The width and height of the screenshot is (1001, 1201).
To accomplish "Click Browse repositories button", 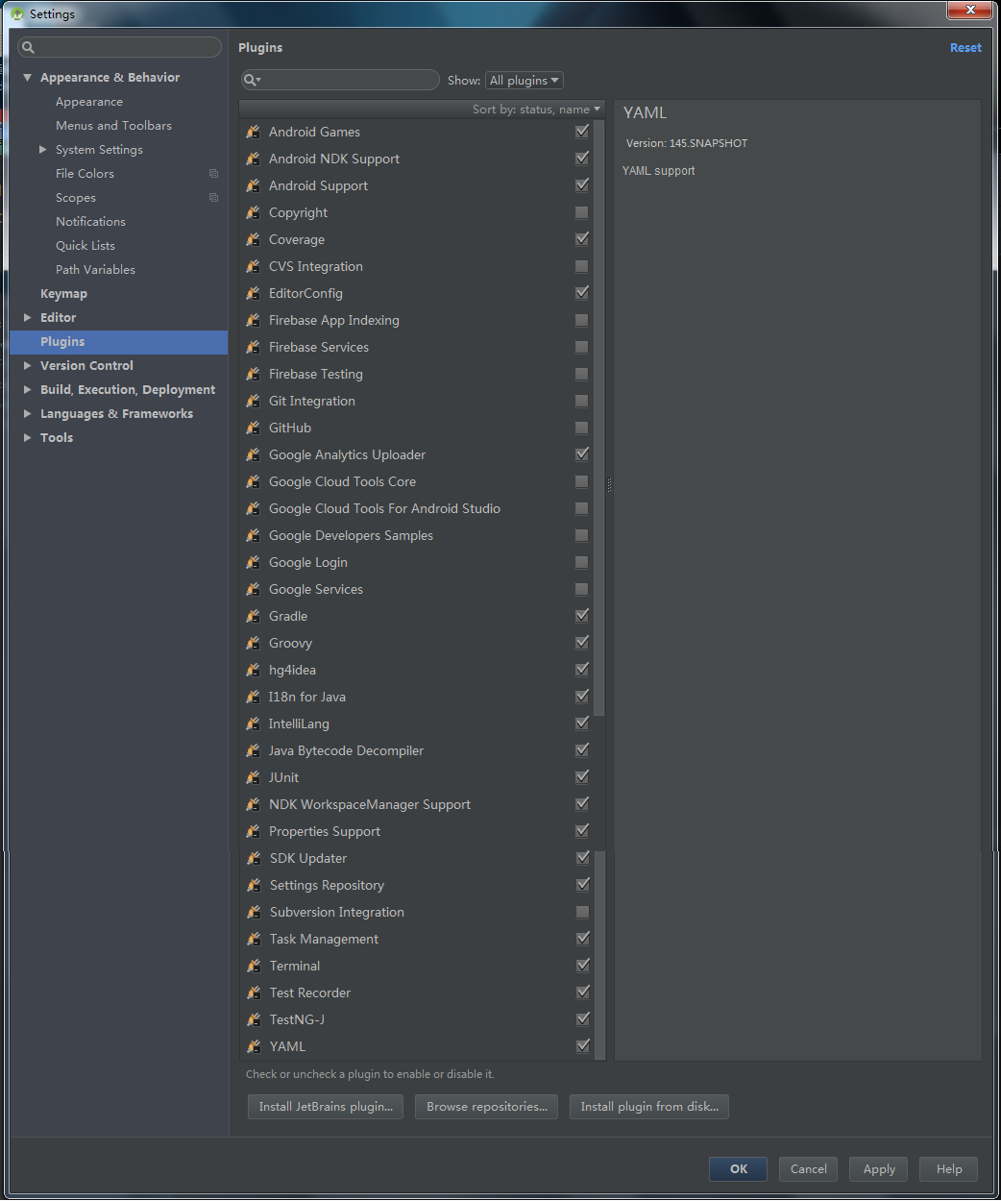I will point(487,1107).
